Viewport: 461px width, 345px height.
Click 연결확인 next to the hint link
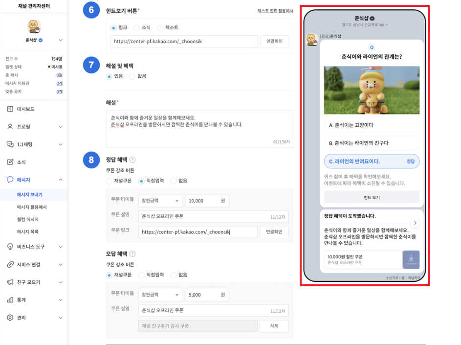274,42
